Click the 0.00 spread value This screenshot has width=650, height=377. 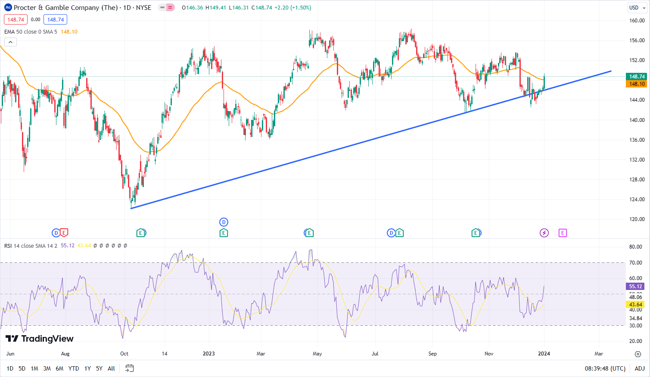(35, 19)
